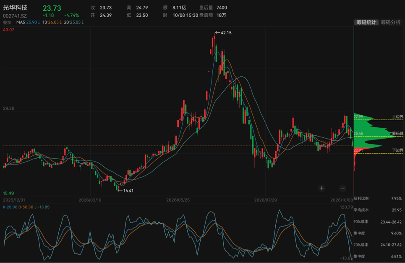Viewport: 405px width, 263px height.
Task: Click the turnover amount 8.11亿
Action: [x=179, y=8]
